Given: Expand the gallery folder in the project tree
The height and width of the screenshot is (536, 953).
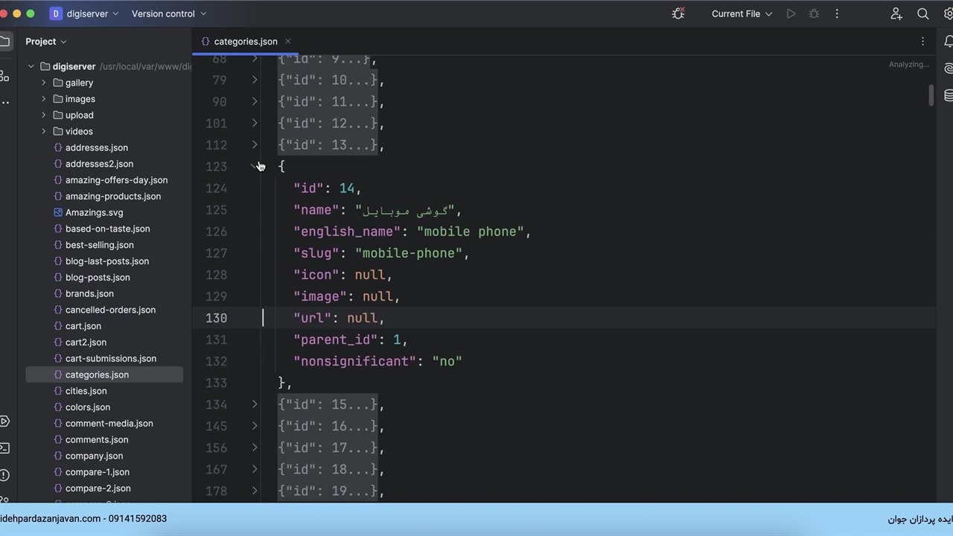Looking at the screenshot, I should coord(44,83).
